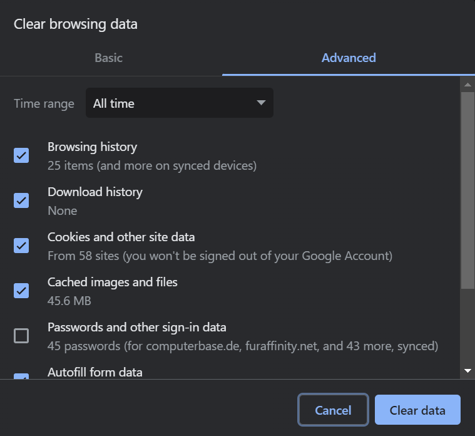Screen dimensions: 475x436
Task: Uncheck Cookies and other site data
Action: tap(21, 246)
